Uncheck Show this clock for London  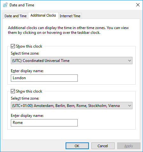tap(13, 46)
